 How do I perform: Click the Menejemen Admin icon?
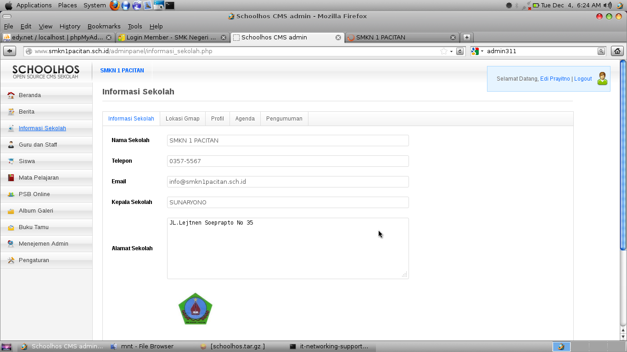click(11, 244)
